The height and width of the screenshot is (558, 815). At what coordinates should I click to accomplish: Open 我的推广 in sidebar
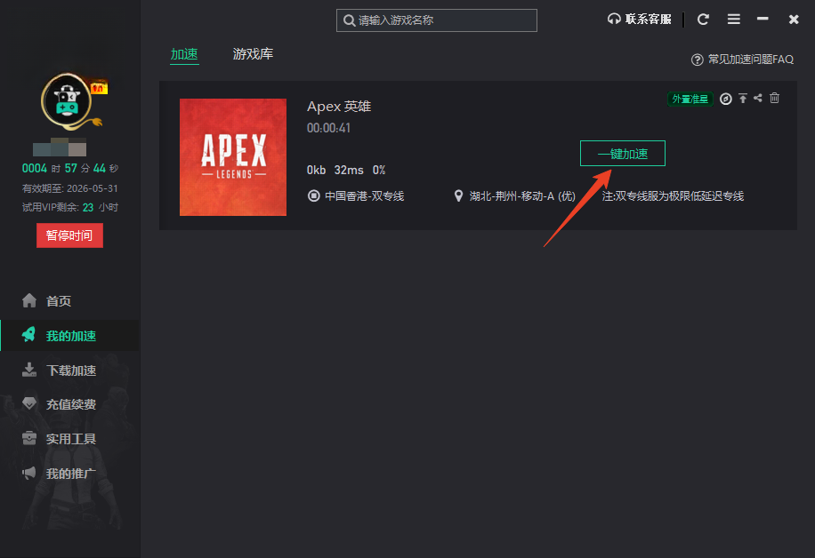click(70, 474)
